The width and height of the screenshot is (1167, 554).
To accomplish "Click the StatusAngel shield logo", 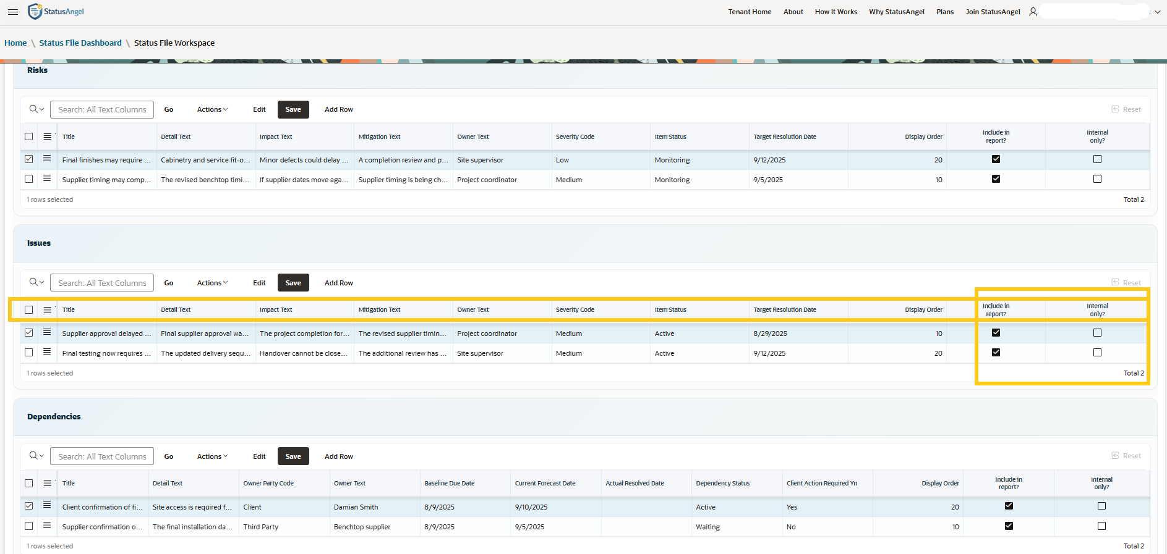I will [35, 12].
